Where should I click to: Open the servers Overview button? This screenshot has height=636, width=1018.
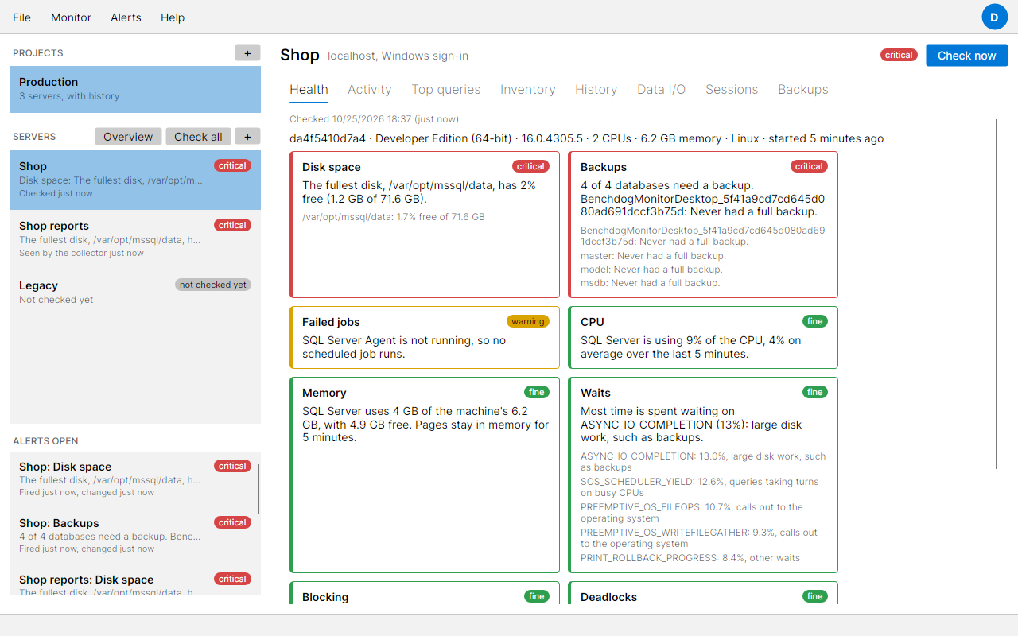(128, 137)
